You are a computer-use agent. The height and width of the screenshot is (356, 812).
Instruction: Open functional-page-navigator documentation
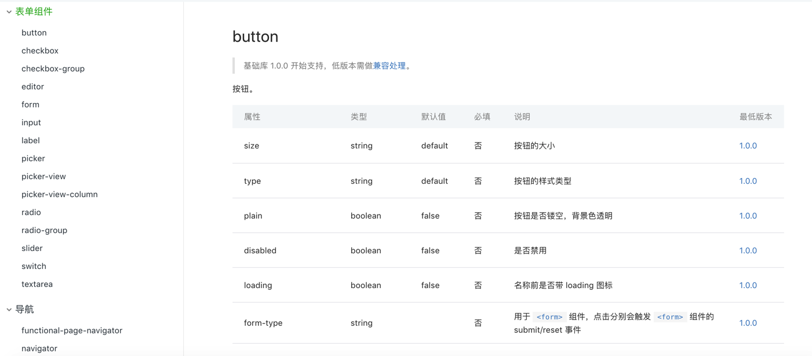click(72, 330)
